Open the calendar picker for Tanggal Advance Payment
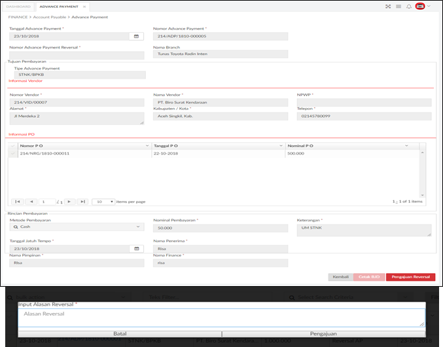Viewport: 443px width, 347px height. coord(136,36)
